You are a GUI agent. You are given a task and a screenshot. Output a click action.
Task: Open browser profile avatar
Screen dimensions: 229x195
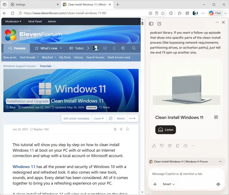[195, 13]
